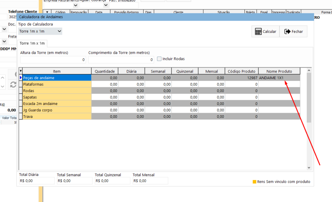This screenshot has height=202, width=332.
Task: Close the calculator with the Fechar button
Action: pos(293,31)
